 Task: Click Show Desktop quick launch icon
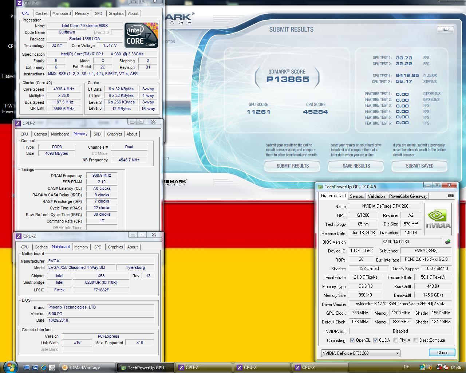coord(27,368)
